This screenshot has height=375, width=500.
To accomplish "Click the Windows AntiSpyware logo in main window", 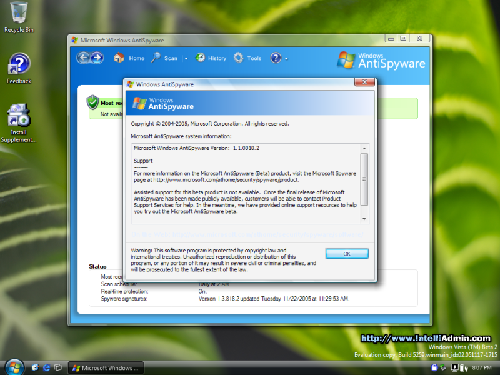I will coord(381,60).
